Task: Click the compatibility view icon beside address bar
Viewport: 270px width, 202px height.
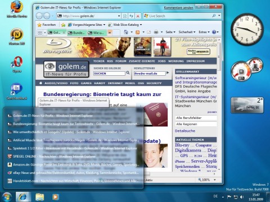Action: [x=125, y=16]
